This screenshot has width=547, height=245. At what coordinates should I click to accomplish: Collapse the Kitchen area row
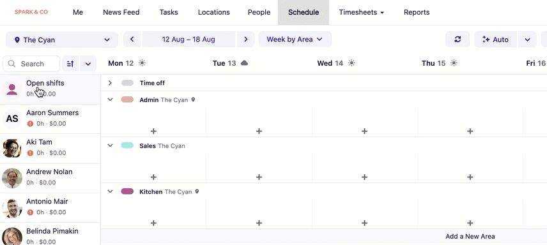point(111,191)
